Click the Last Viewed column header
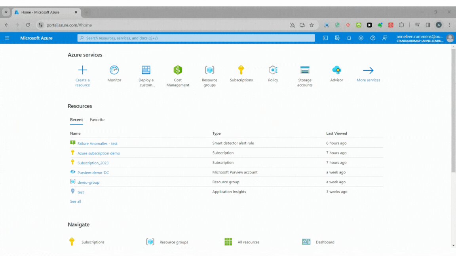The width and height of the screenshot is (456, 256). [x=336, y=133]
